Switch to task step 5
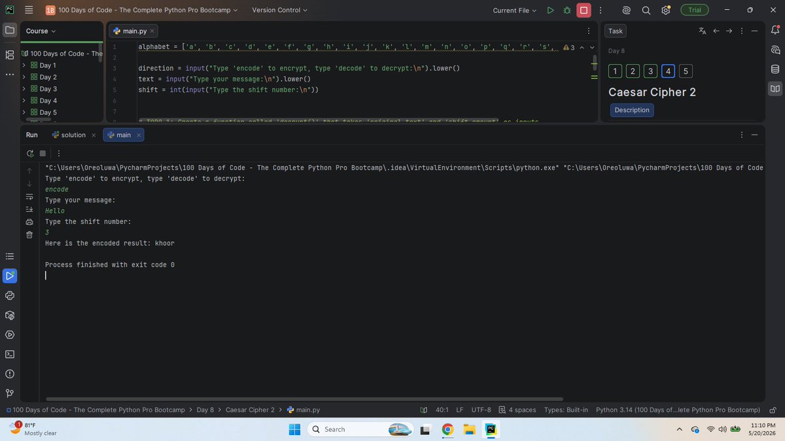This screenshot has height=441, width=785. (685, 71)
